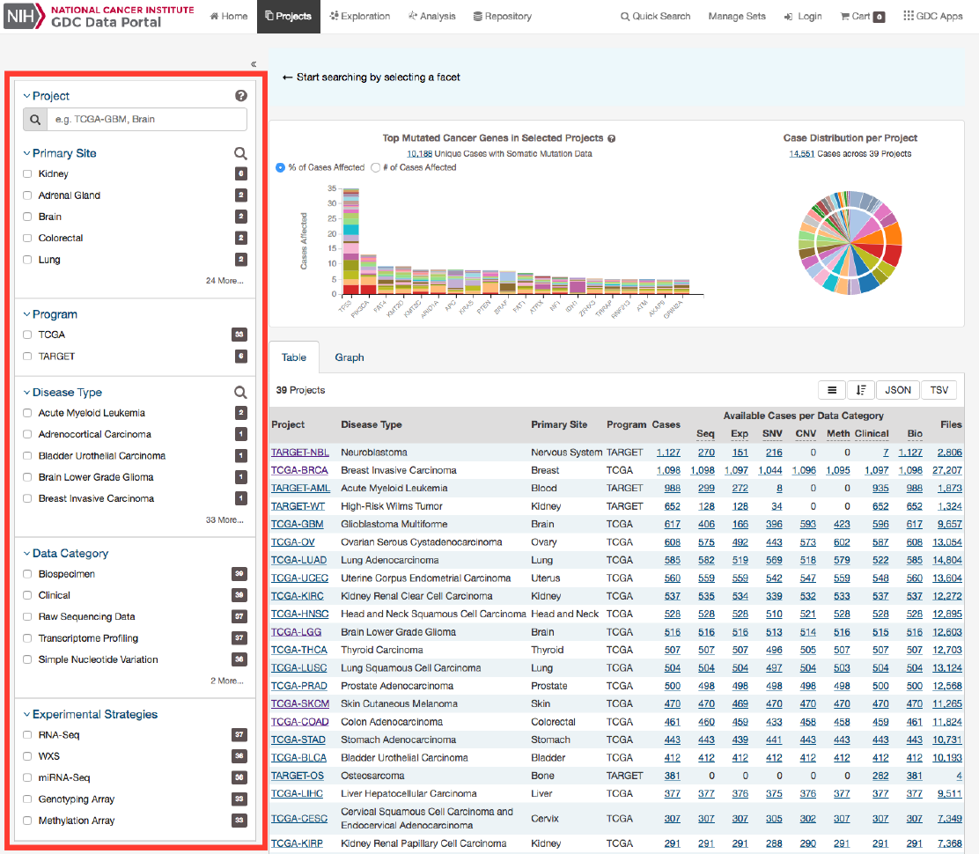Click the Primary Site search magnifier icon

click(x=240, y=153)
